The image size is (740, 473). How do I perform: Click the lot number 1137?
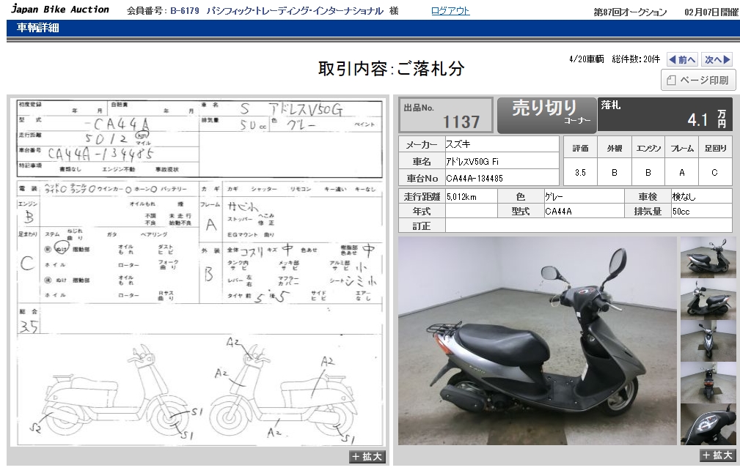click(x=461, y=122)
